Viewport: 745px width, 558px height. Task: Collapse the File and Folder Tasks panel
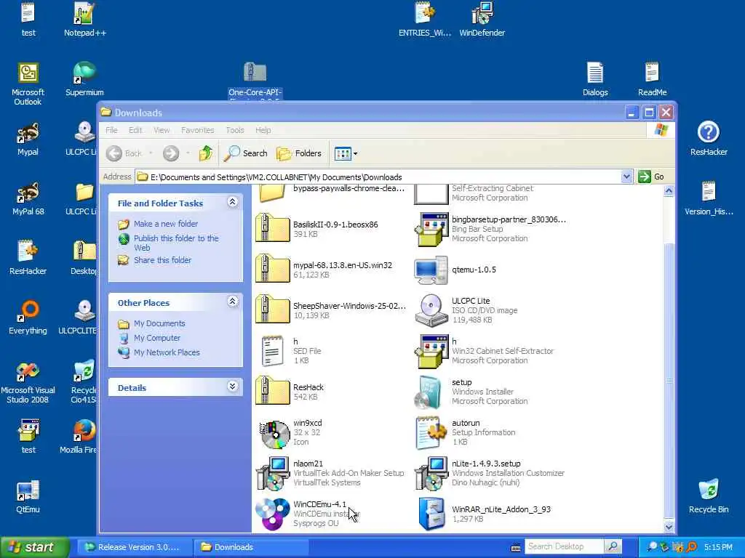tap(232, 202)
